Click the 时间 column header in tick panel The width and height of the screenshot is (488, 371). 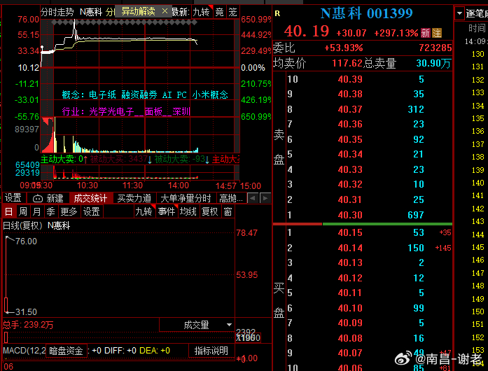477,28
